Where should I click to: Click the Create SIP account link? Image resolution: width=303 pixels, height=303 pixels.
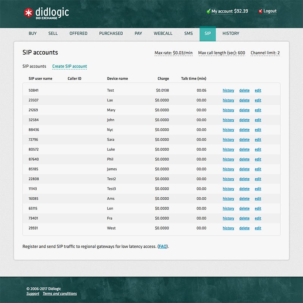70,66
